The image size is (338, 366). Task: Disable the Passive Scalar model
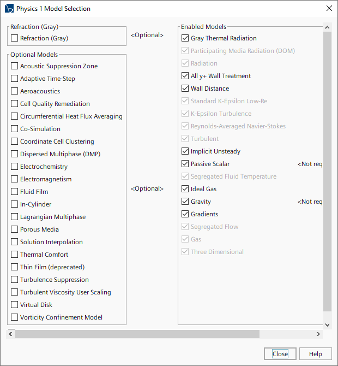(x=185, y=164)
